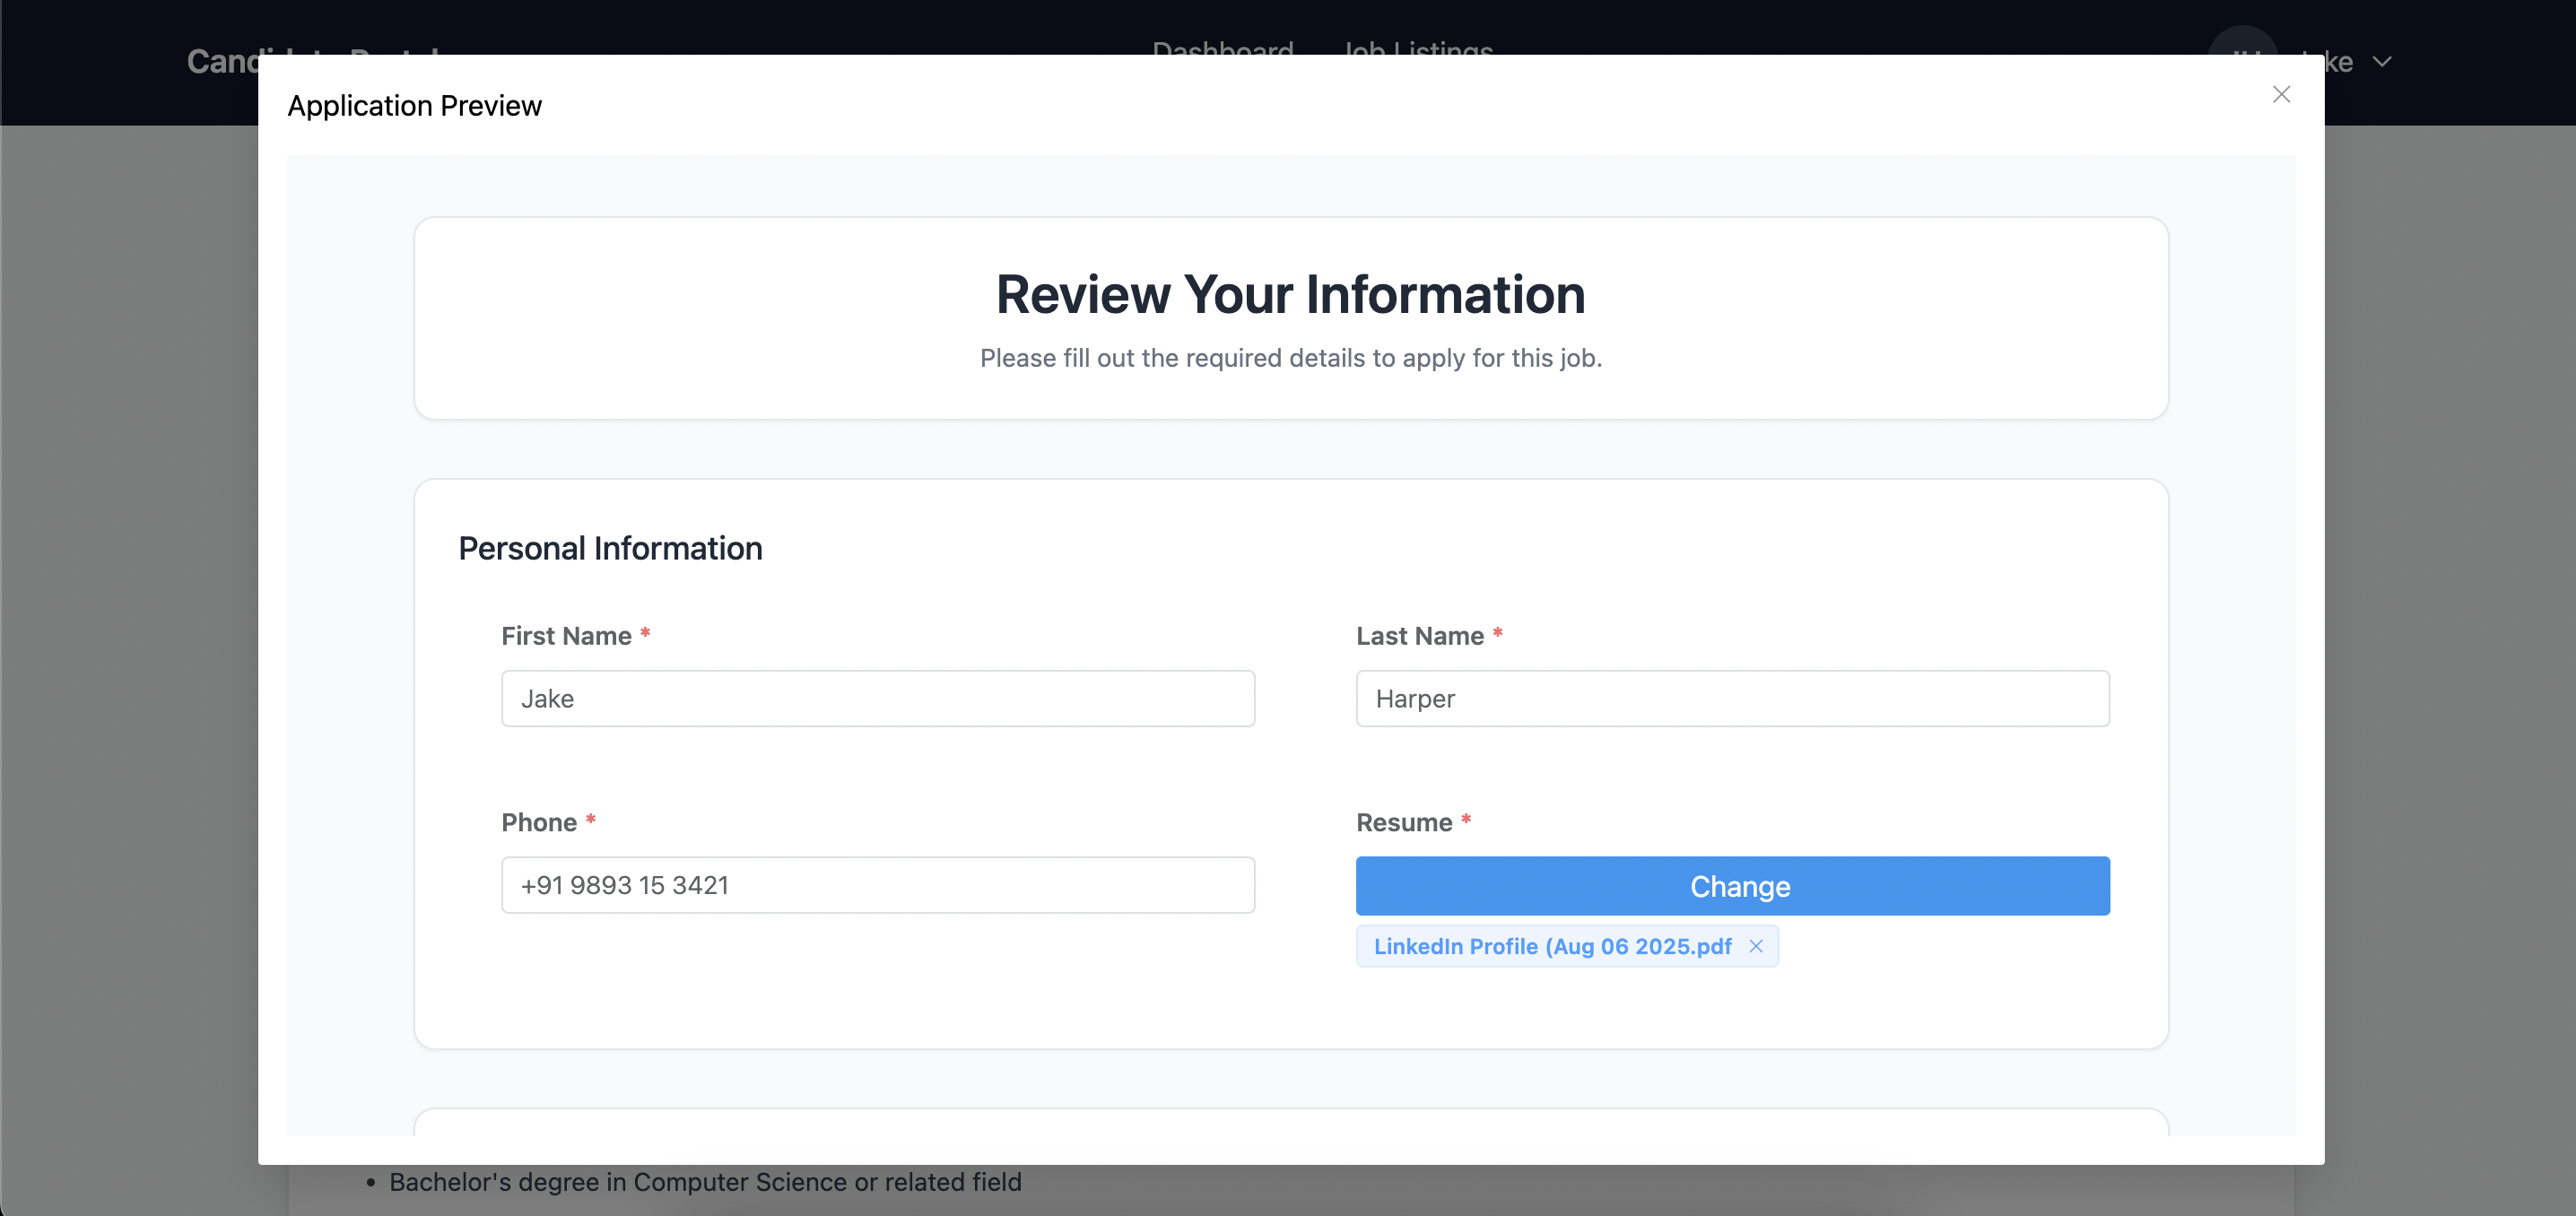Click the Phone field label

pos(539,822)
